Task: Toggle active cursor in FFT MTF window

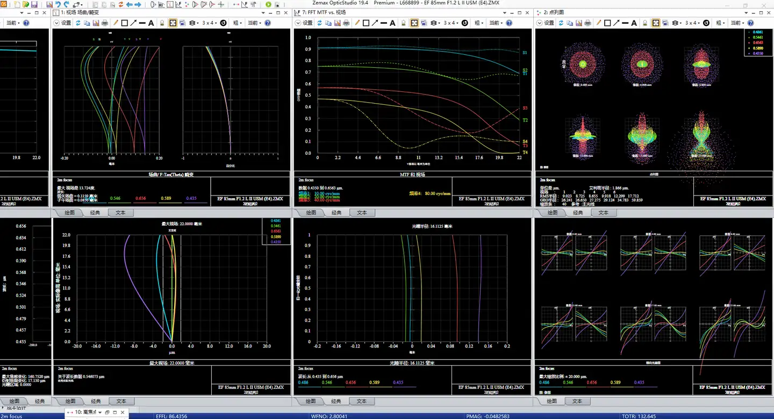Action: point(414,23)
